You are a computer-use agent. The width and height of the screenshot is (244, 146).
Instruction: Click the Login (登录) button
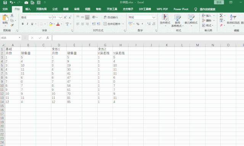(219, 2)
